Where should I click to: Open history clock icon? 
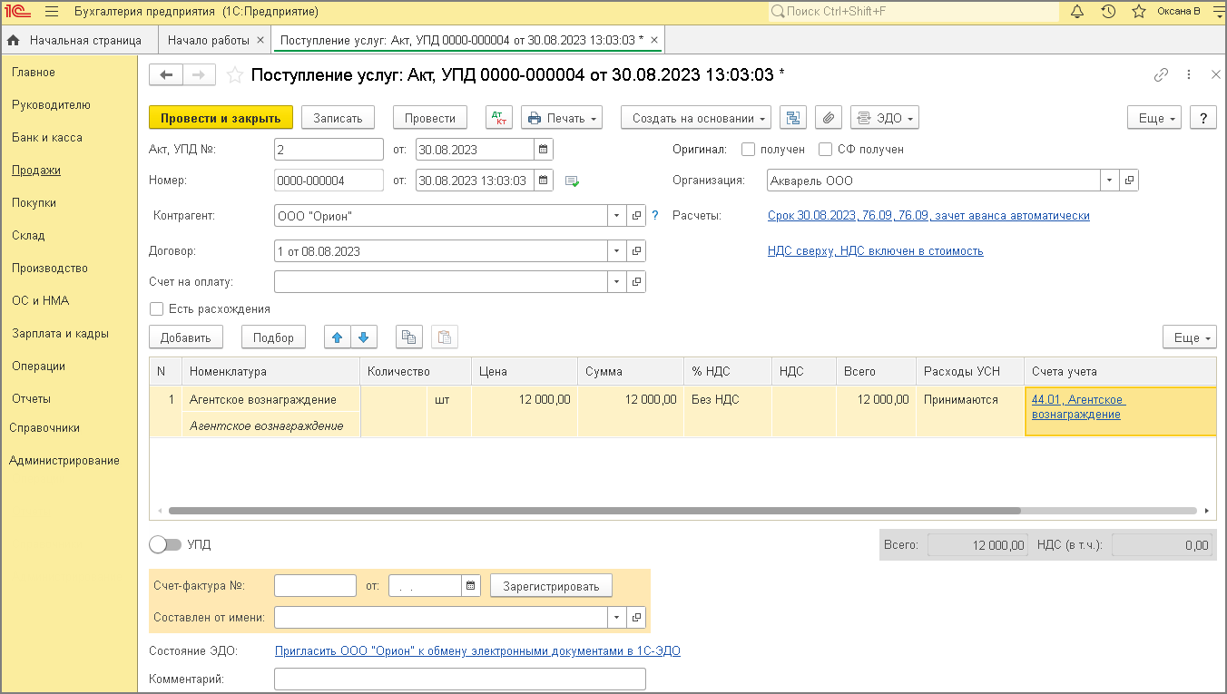point(1108,12)
